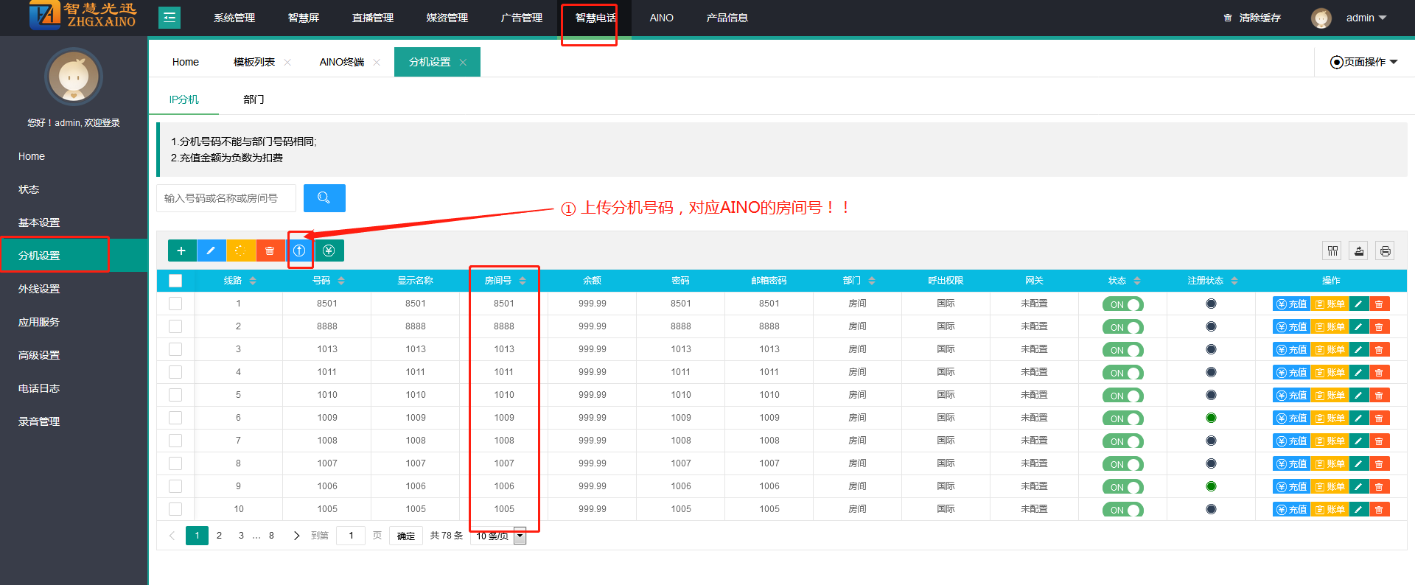
Task: Click the extension search input field
Action: [226, 198]
